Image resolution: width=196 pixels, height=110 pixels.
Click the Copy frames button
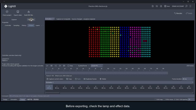point(69,79)
